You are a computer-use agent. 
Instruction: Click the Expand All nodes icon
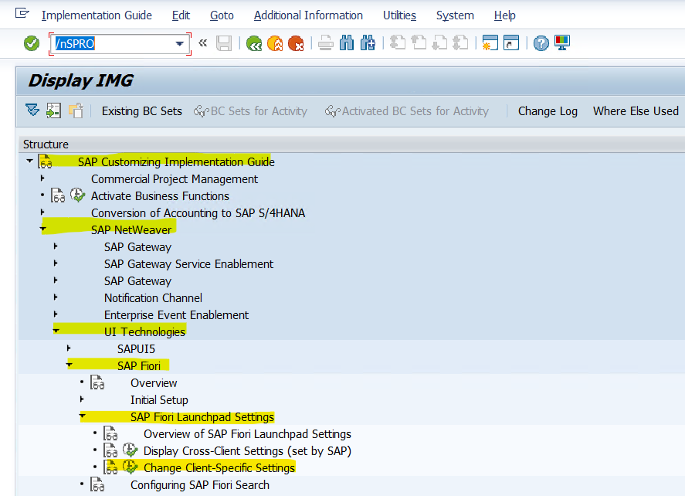click(32, 110)
